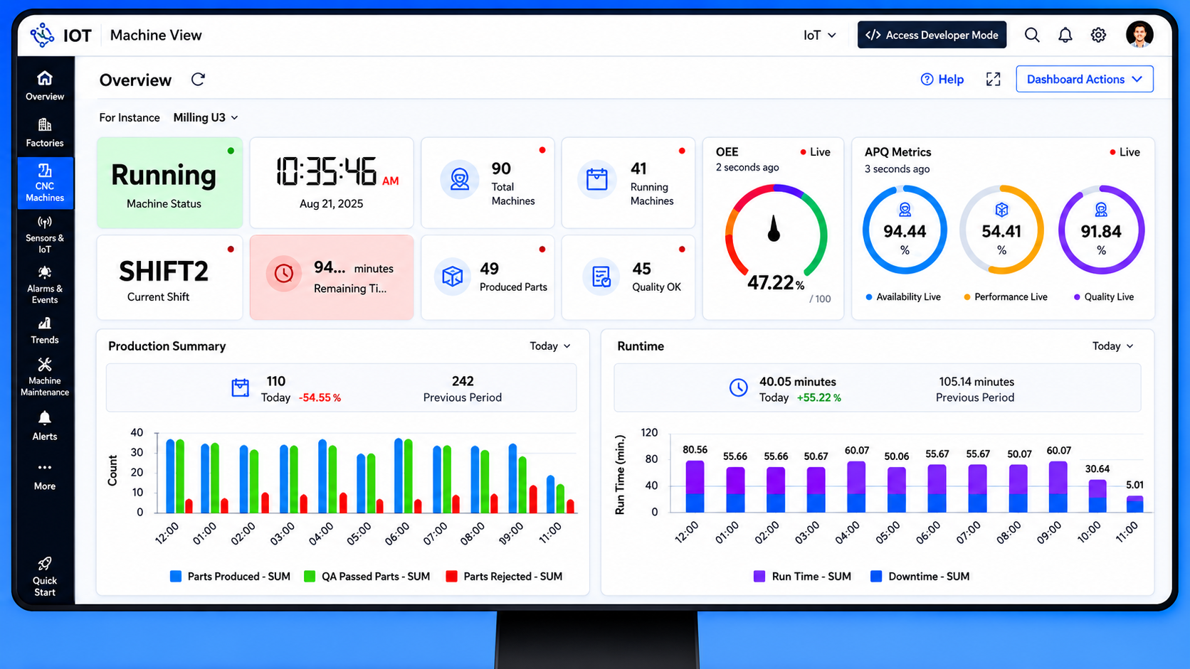This screenshot has width=1190, height=669.
Task: Toggle Downtime - SUM legend
Action: (920, 577)
